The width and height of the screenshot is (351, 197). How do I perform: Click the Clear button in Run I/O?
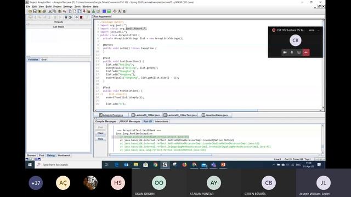pyautogui.click(x=100, y=133)
